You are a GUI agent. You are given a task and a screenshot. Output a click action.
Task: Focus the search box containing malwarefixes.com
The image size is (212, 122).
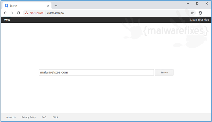(x=96, y=73)
